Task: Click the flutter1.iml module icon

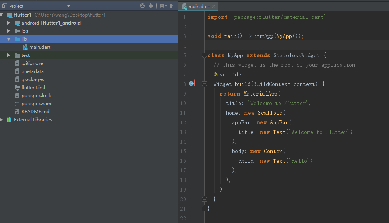Action: tap(17, 88)
